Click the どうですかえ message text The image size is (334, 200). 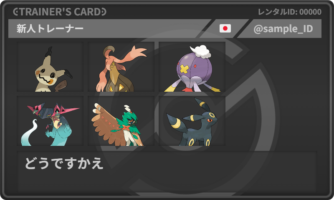pos(64,163)
